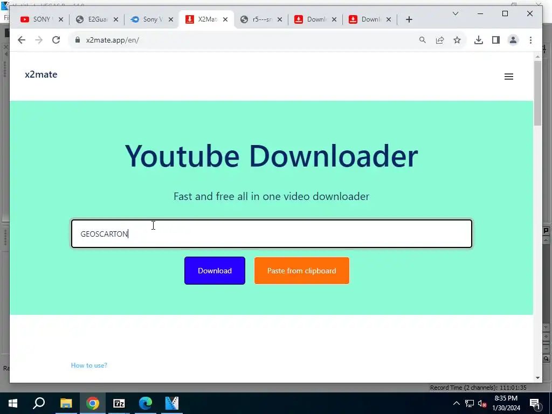Share this page icon in address bar

(440, 40)
